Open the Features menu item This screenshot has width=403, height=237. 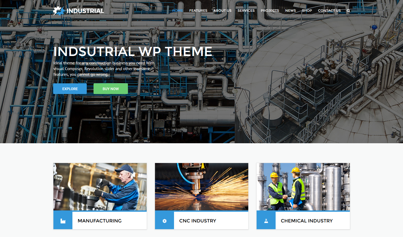[x=198, y=11]
